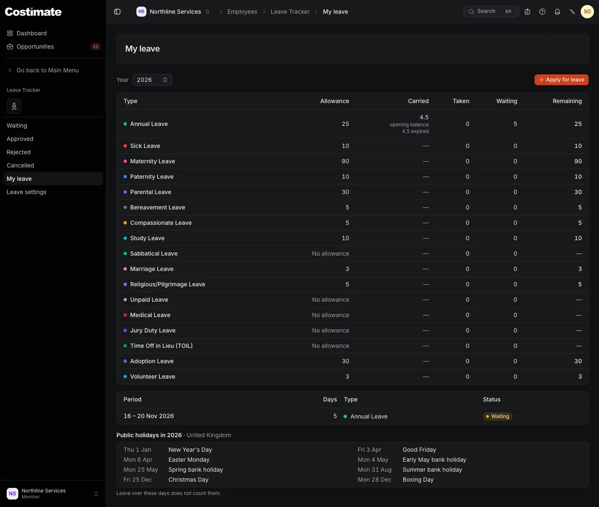Click the Sick Leave row label
The image size is (599, 507).
pyautogui.click(x=145, y=146)
